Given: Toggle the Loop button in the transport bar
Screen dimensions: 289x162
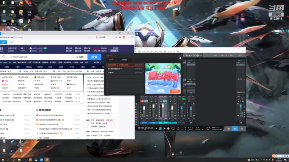Looking at the screenshot, I should (x=173, y=129).
